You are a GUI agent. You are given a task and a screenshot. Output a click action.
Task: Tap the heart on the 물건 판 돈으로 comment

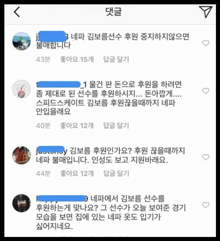point(206,91)
